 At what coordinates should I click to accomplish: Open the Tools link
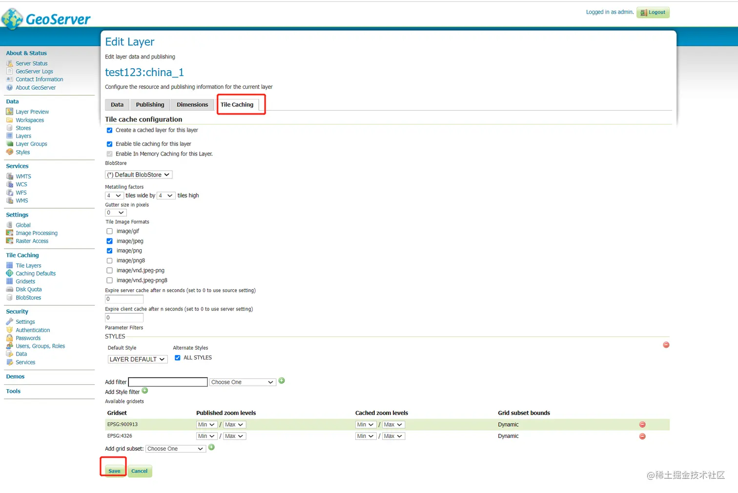(13, 391)
